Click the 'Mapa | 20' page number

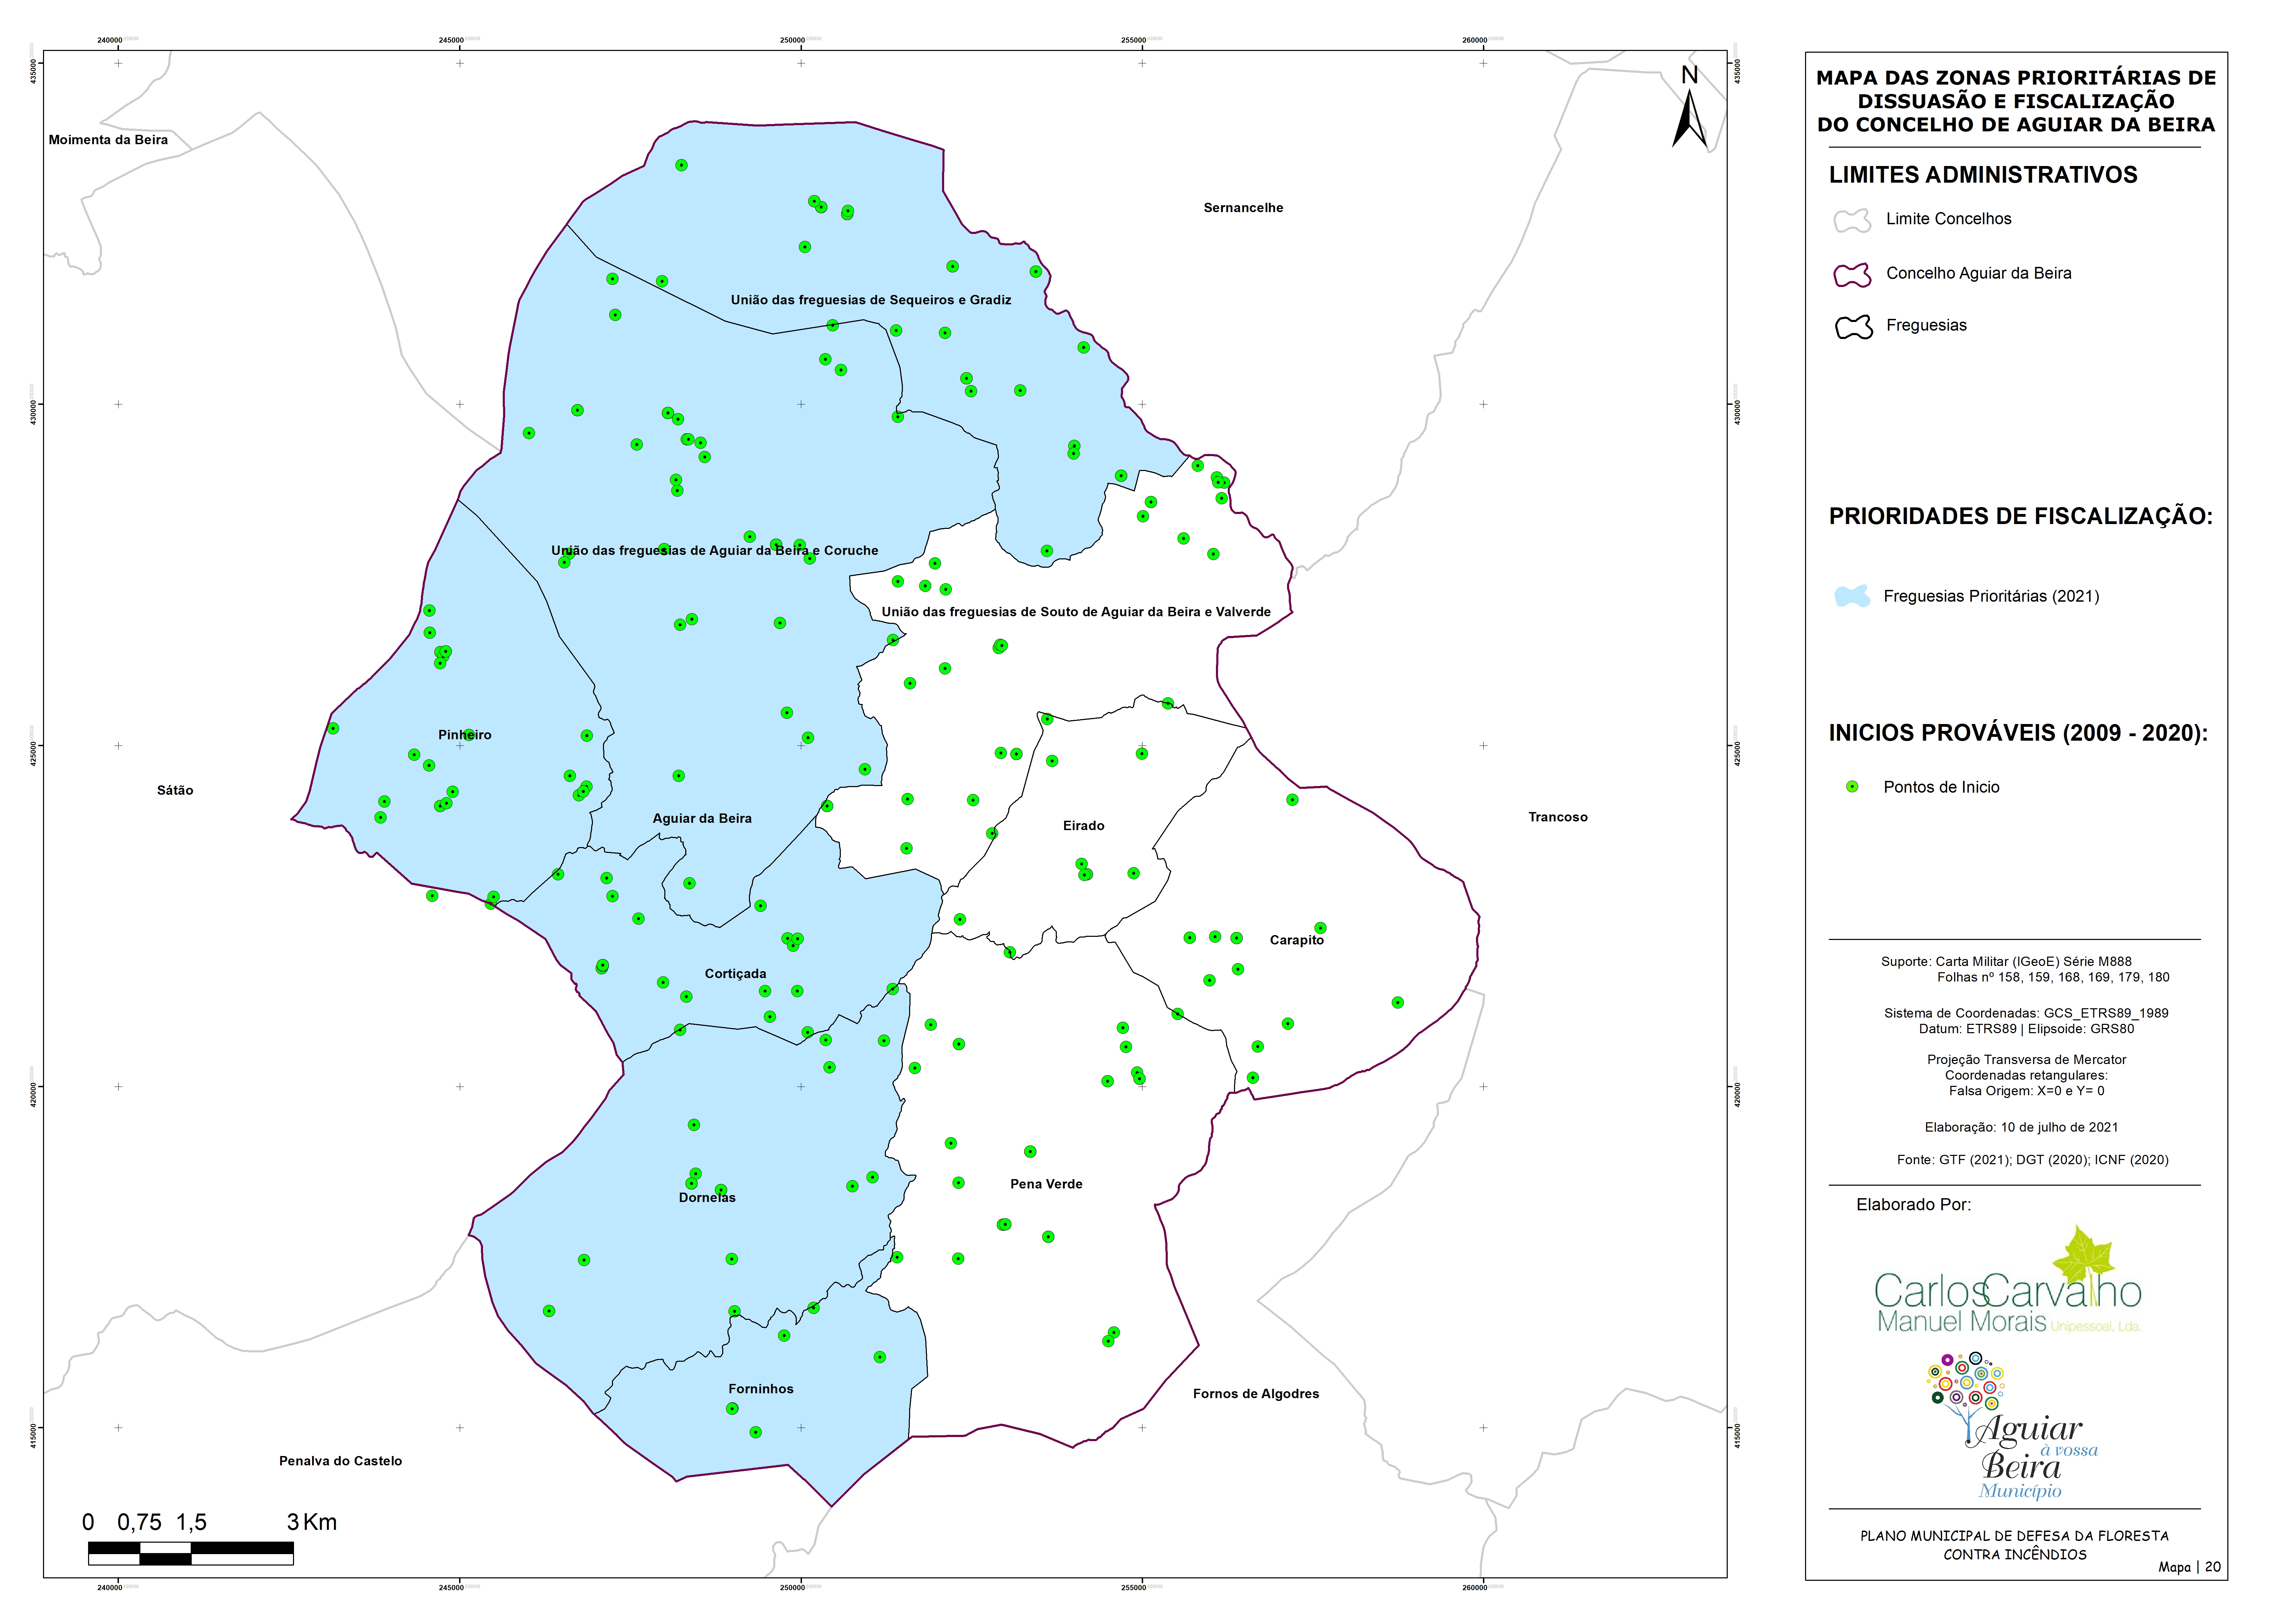pyautogui.click(x=2189, y=1567)
